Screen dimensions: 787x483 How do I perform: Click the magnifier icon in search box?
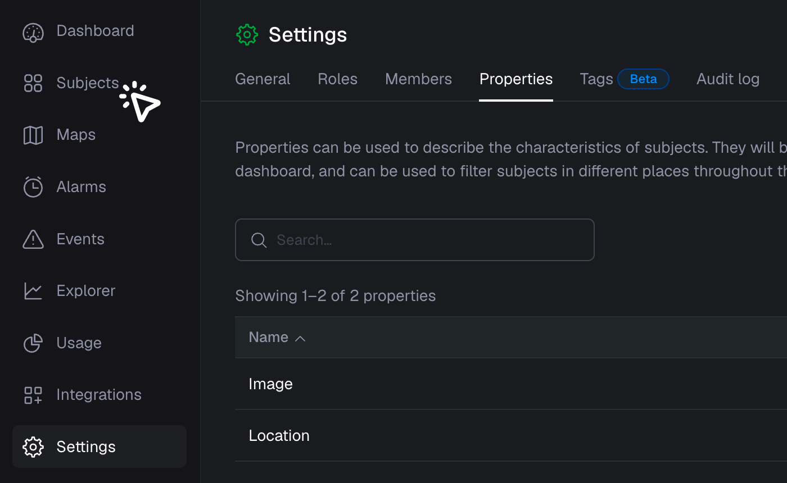(259, 240)
